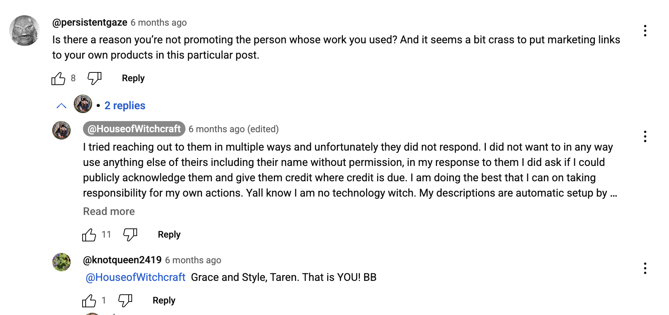Expand reply with Read more
The width and height of the screenshot is (669, 315).
[x=109, y=212]
